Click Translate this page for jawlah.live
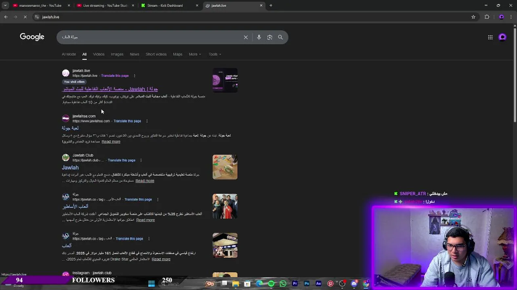517x290 pixels. [115, 76]
